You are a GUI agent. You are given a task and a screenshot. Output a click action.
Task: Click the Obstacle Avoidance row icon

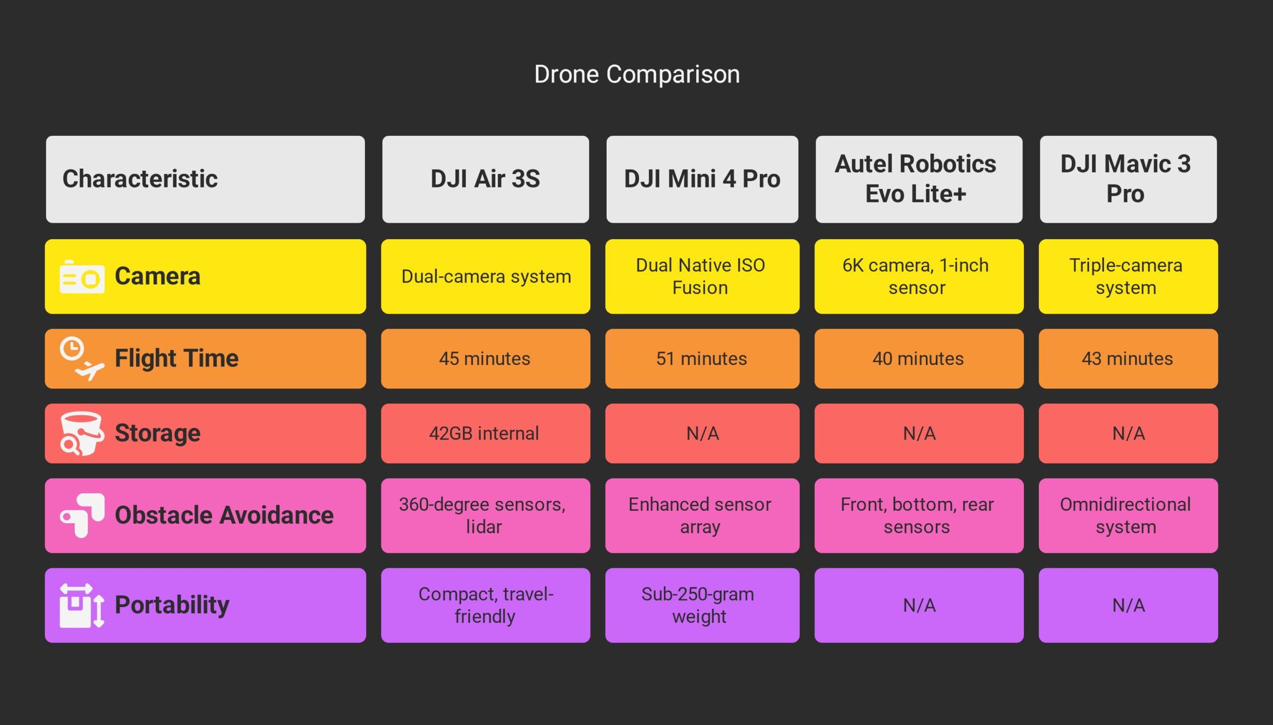click(x=82, y=515)
